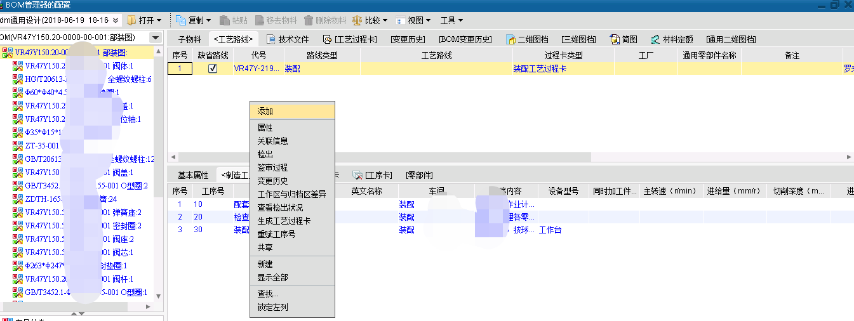
Task: Open the [工序卡] tab in lower panel
Action: [374, 175]
